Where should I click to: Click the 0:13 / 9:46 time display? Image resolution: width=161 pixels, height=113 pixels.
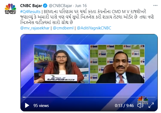124,106
